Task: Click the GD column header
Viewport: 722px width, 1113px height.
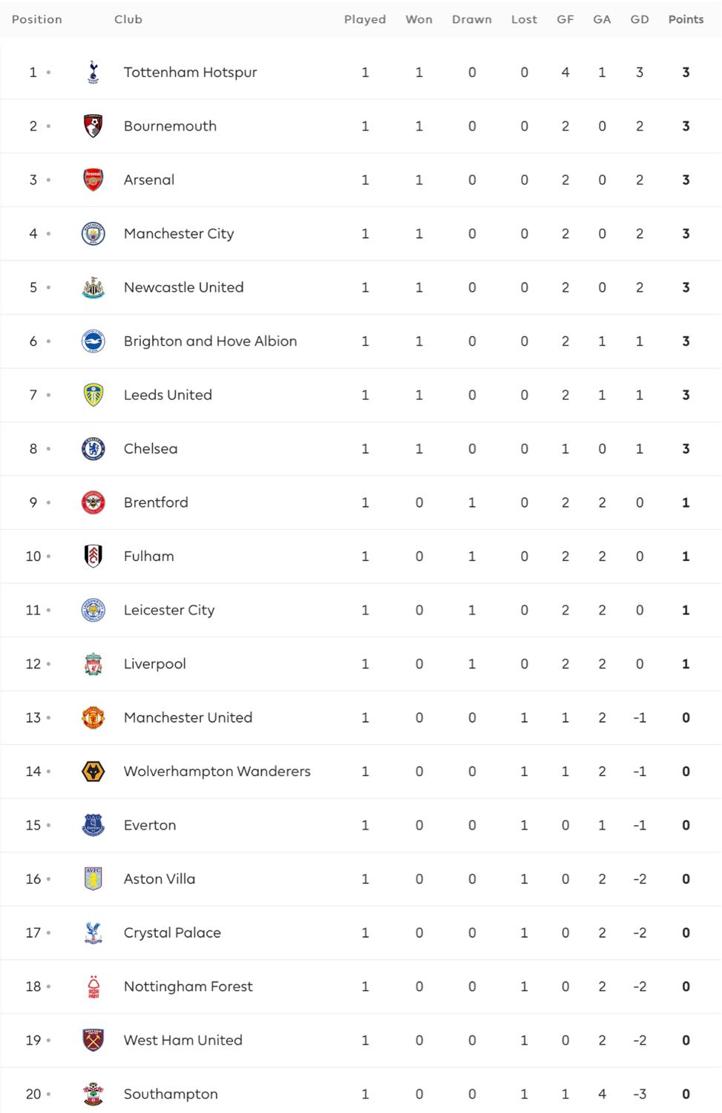Action: pos(640,19)
